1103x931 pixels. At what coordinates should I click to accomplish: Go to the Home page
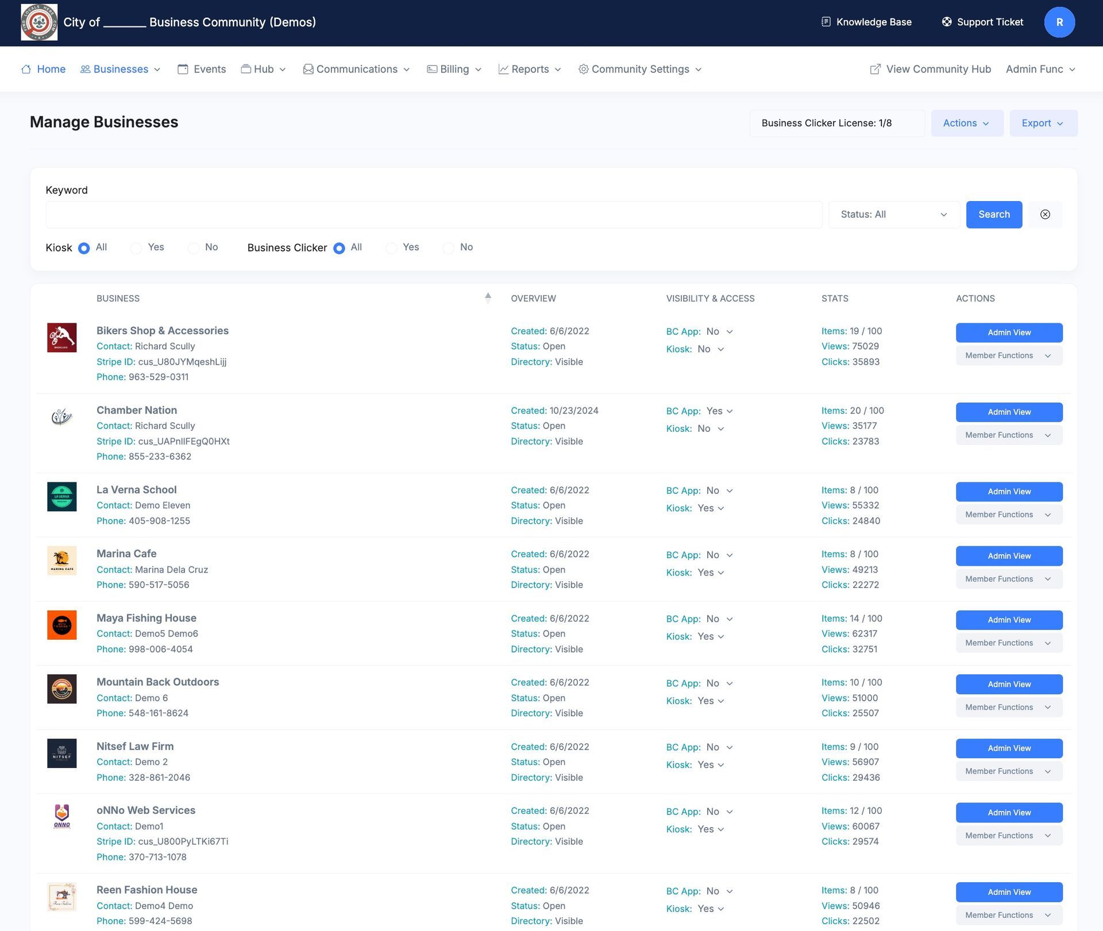click(44, 69)
